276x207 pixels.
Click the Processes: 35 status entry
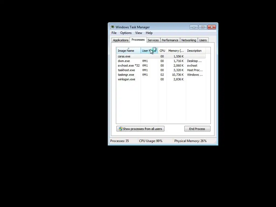click(x=119, y=141)
